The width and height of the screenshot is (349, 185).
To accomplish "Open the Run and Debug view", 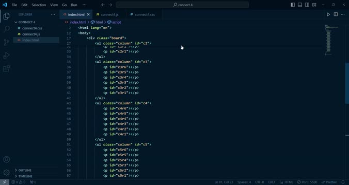I will 7,55.
